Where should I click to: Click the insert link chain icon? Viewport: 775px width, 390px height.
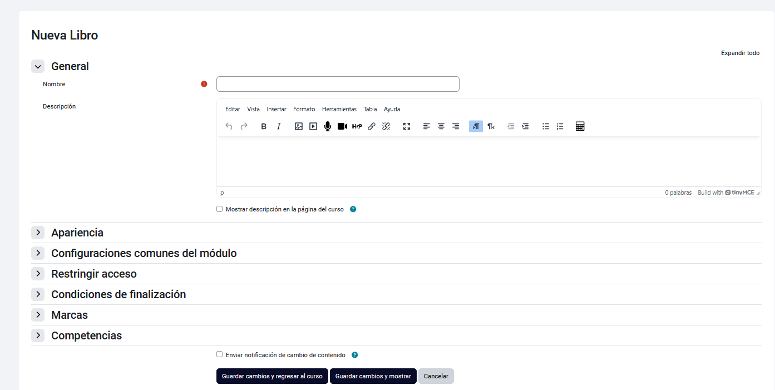(372, 126)
